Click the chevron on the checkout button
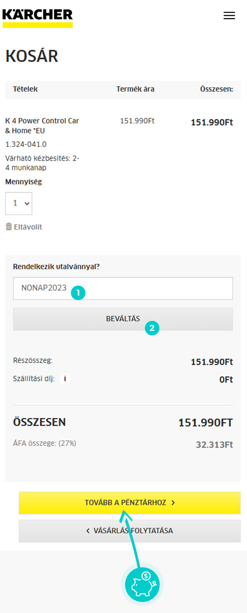247x613 pixels. point(173,503)
